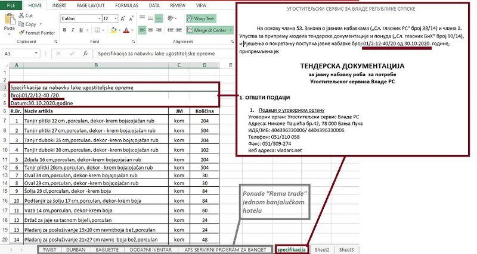The image size is (477, 254).
Task: Toggle Underline formatting
Action: 81,30
